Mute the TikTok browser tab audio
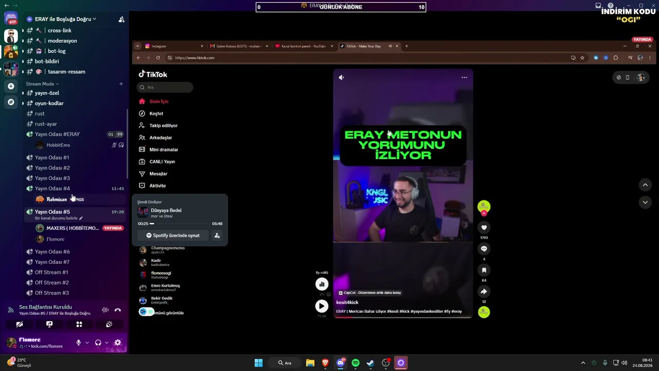 coord(390,46)
